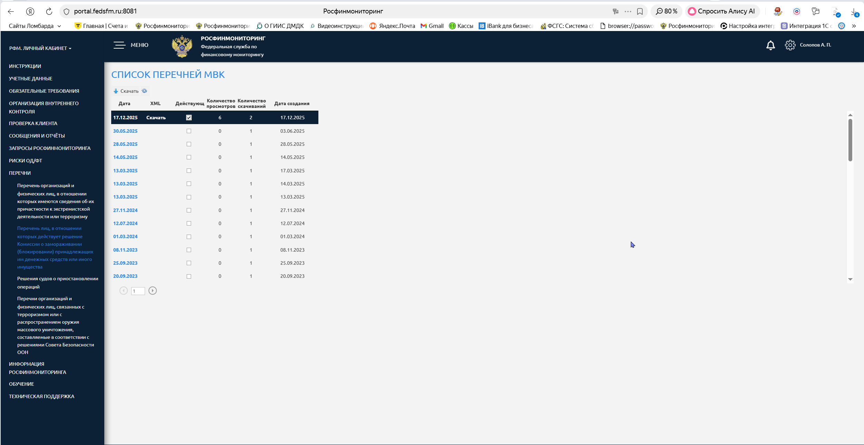Expand the Сайты Ломбарда bookmarks folder
The image size is (864, 445).
35,26
